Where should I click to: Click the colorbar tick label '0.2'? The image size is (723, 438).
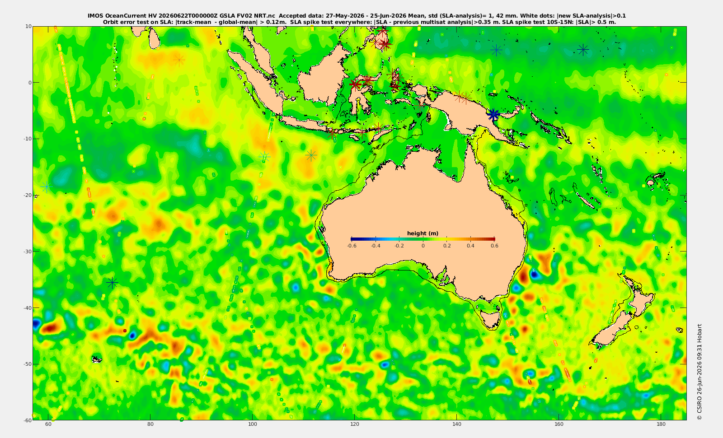447,246
